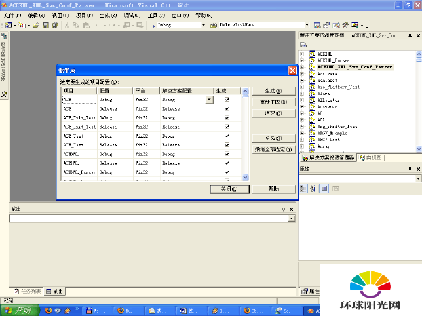422x316 pixels.
Task: Click the Find in Files binoculars icon
Action: tap(214, 25)
